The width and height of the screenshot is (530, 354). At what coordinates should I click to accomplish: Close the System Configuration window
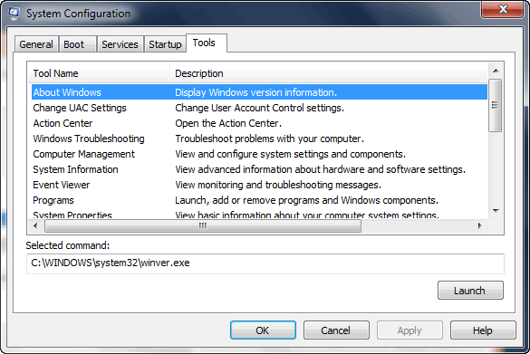point(503,9)
